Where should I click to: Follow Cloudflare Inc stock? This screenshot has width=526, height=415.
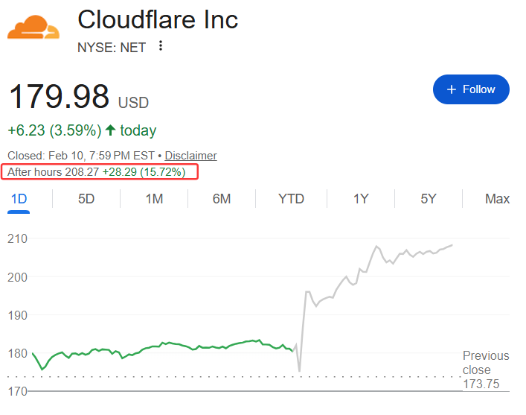(471, 89)
